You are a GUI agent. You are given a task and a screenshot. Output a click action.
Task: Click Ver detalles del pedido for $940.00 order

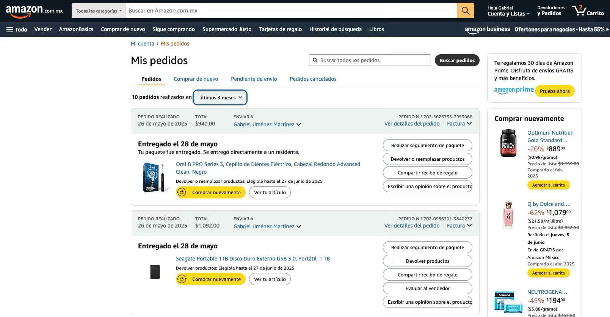click(412, 124)
